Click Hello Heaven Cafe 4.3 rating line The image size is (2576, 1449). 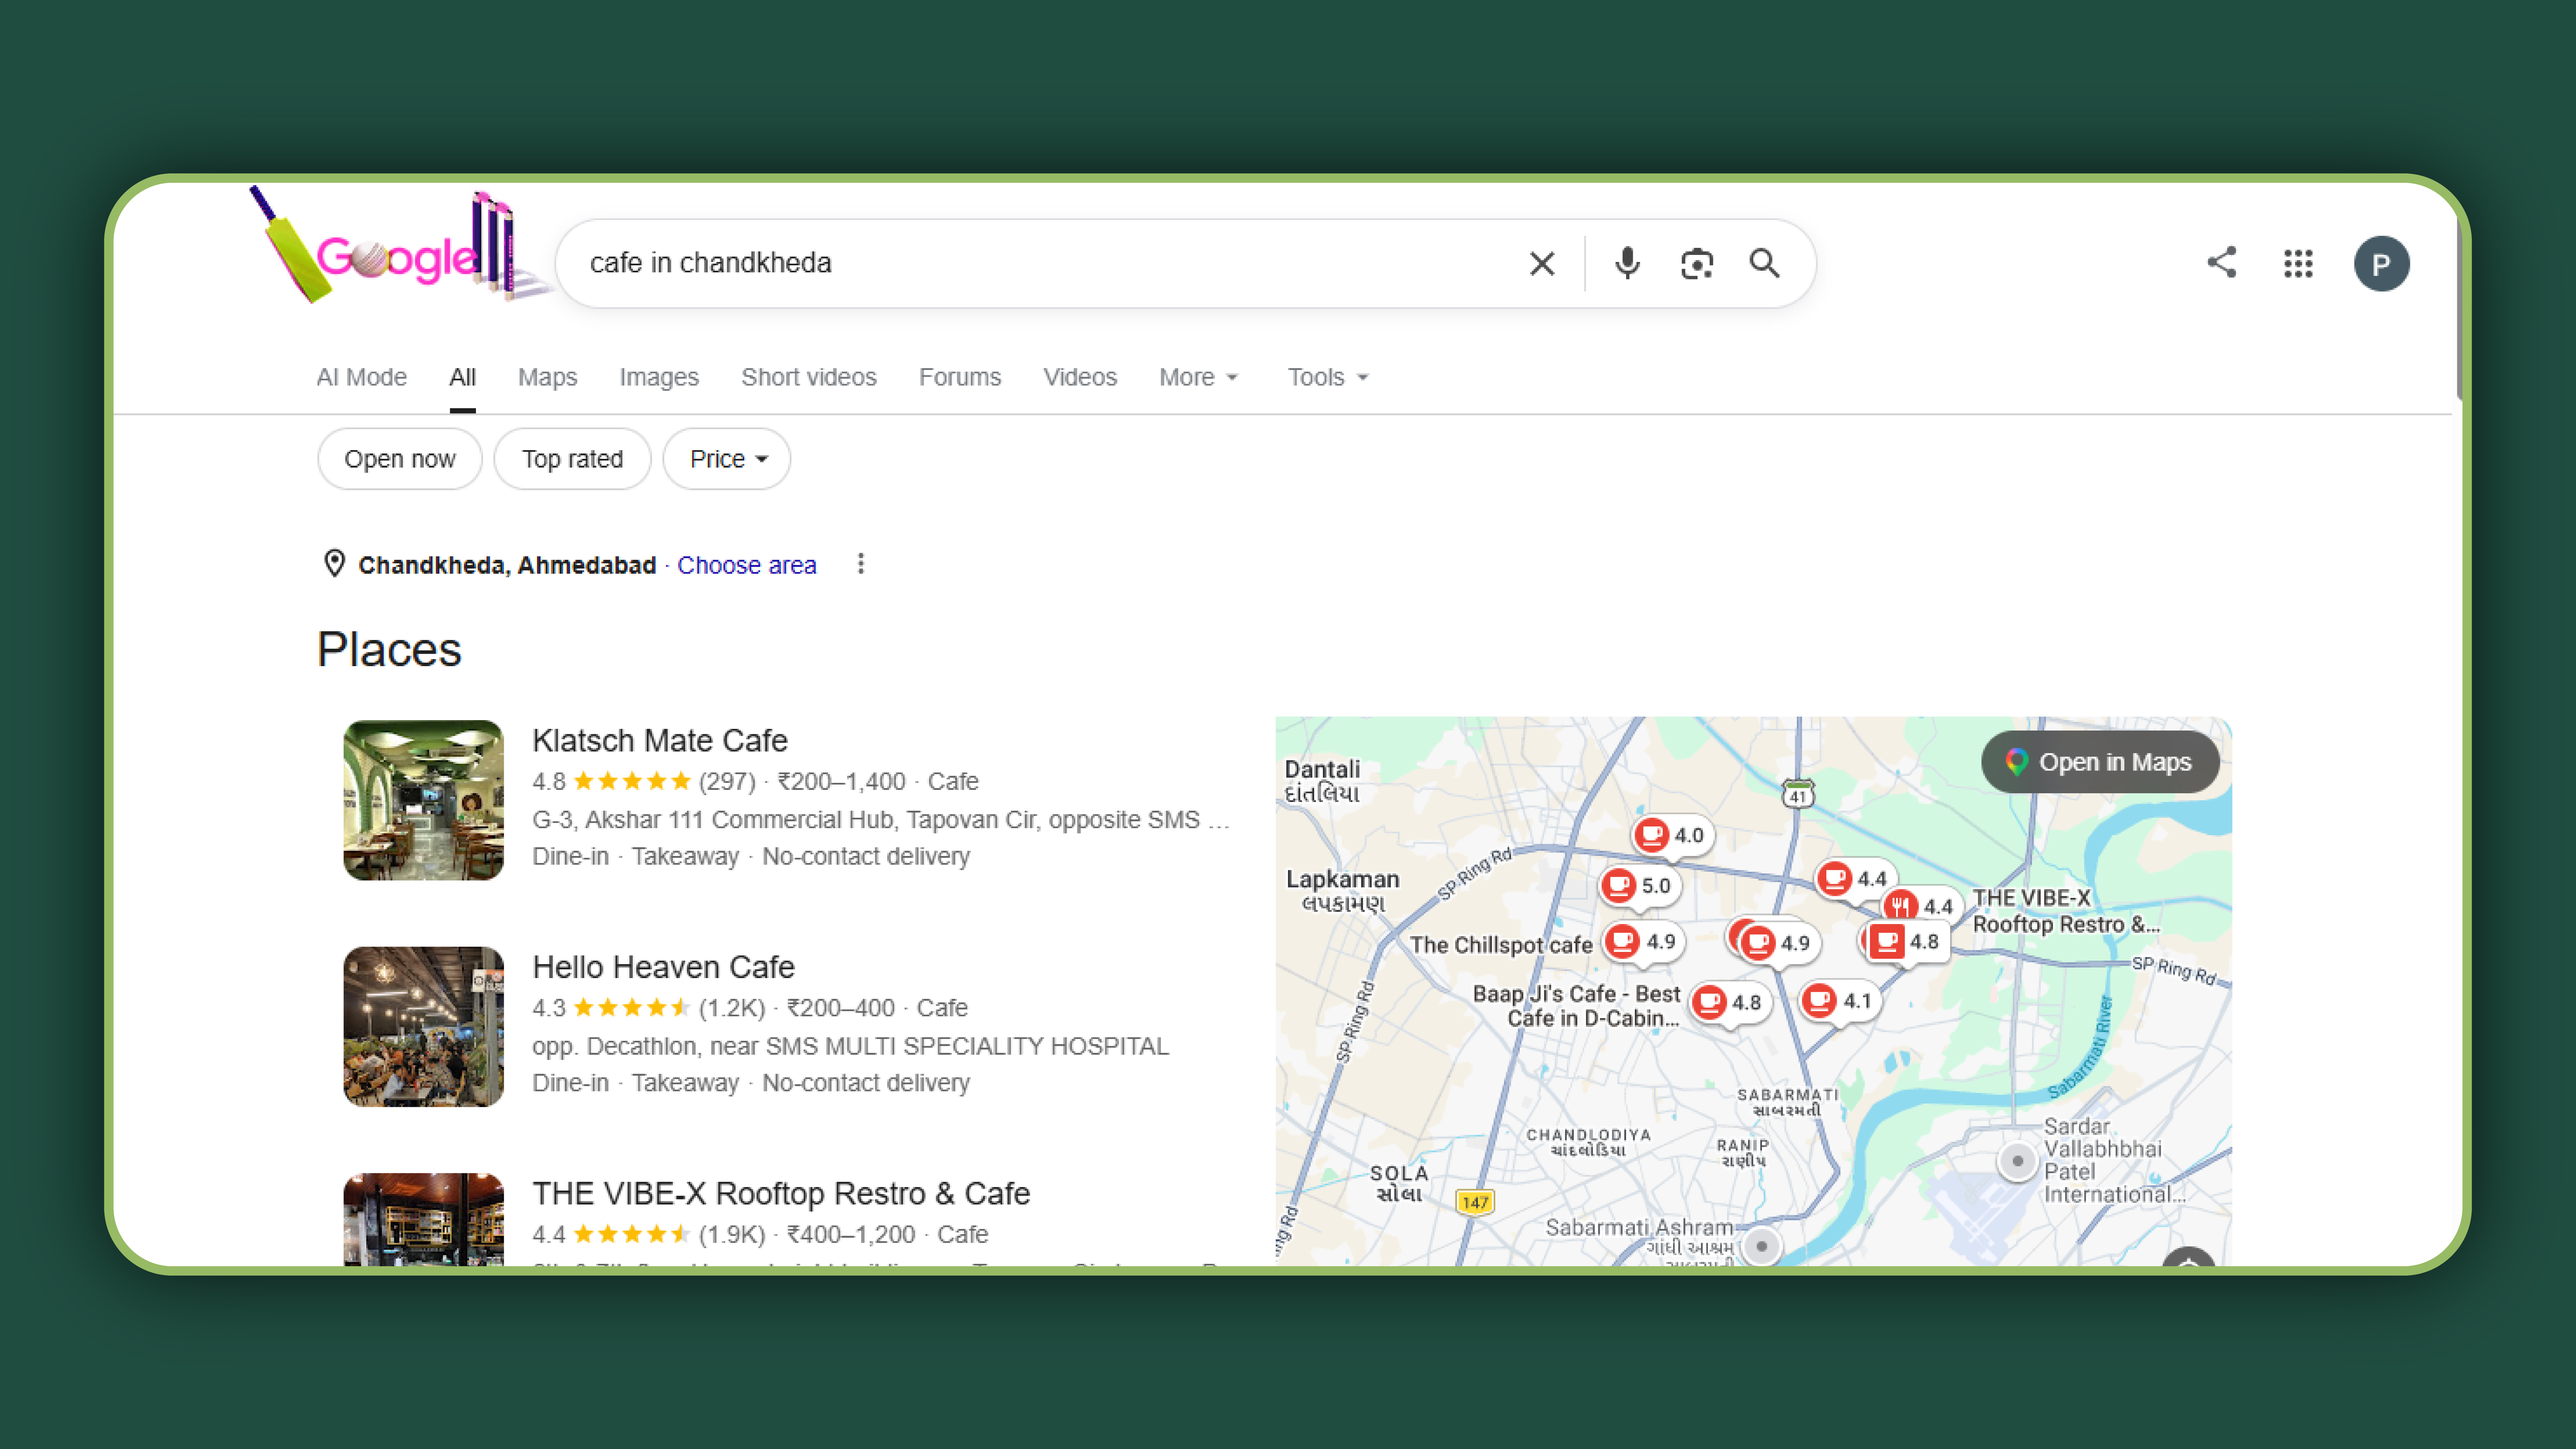pyautogui.click(x=750, y=1008)
